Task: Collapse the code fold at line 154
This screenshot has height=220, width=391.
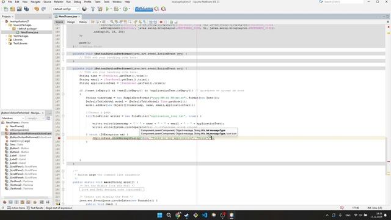Action: (x=63, y=54)
